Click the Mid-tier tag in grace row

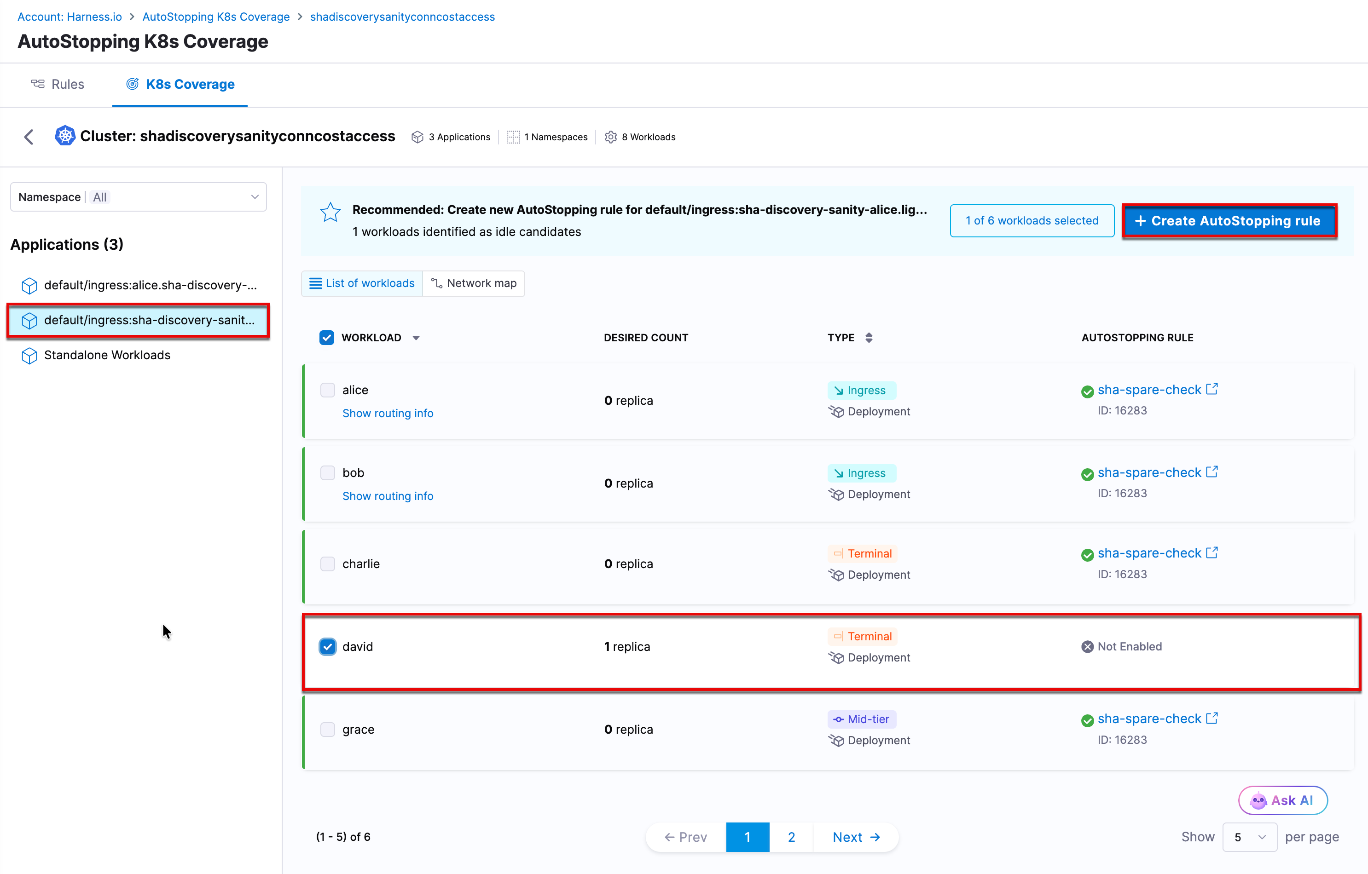862,719
